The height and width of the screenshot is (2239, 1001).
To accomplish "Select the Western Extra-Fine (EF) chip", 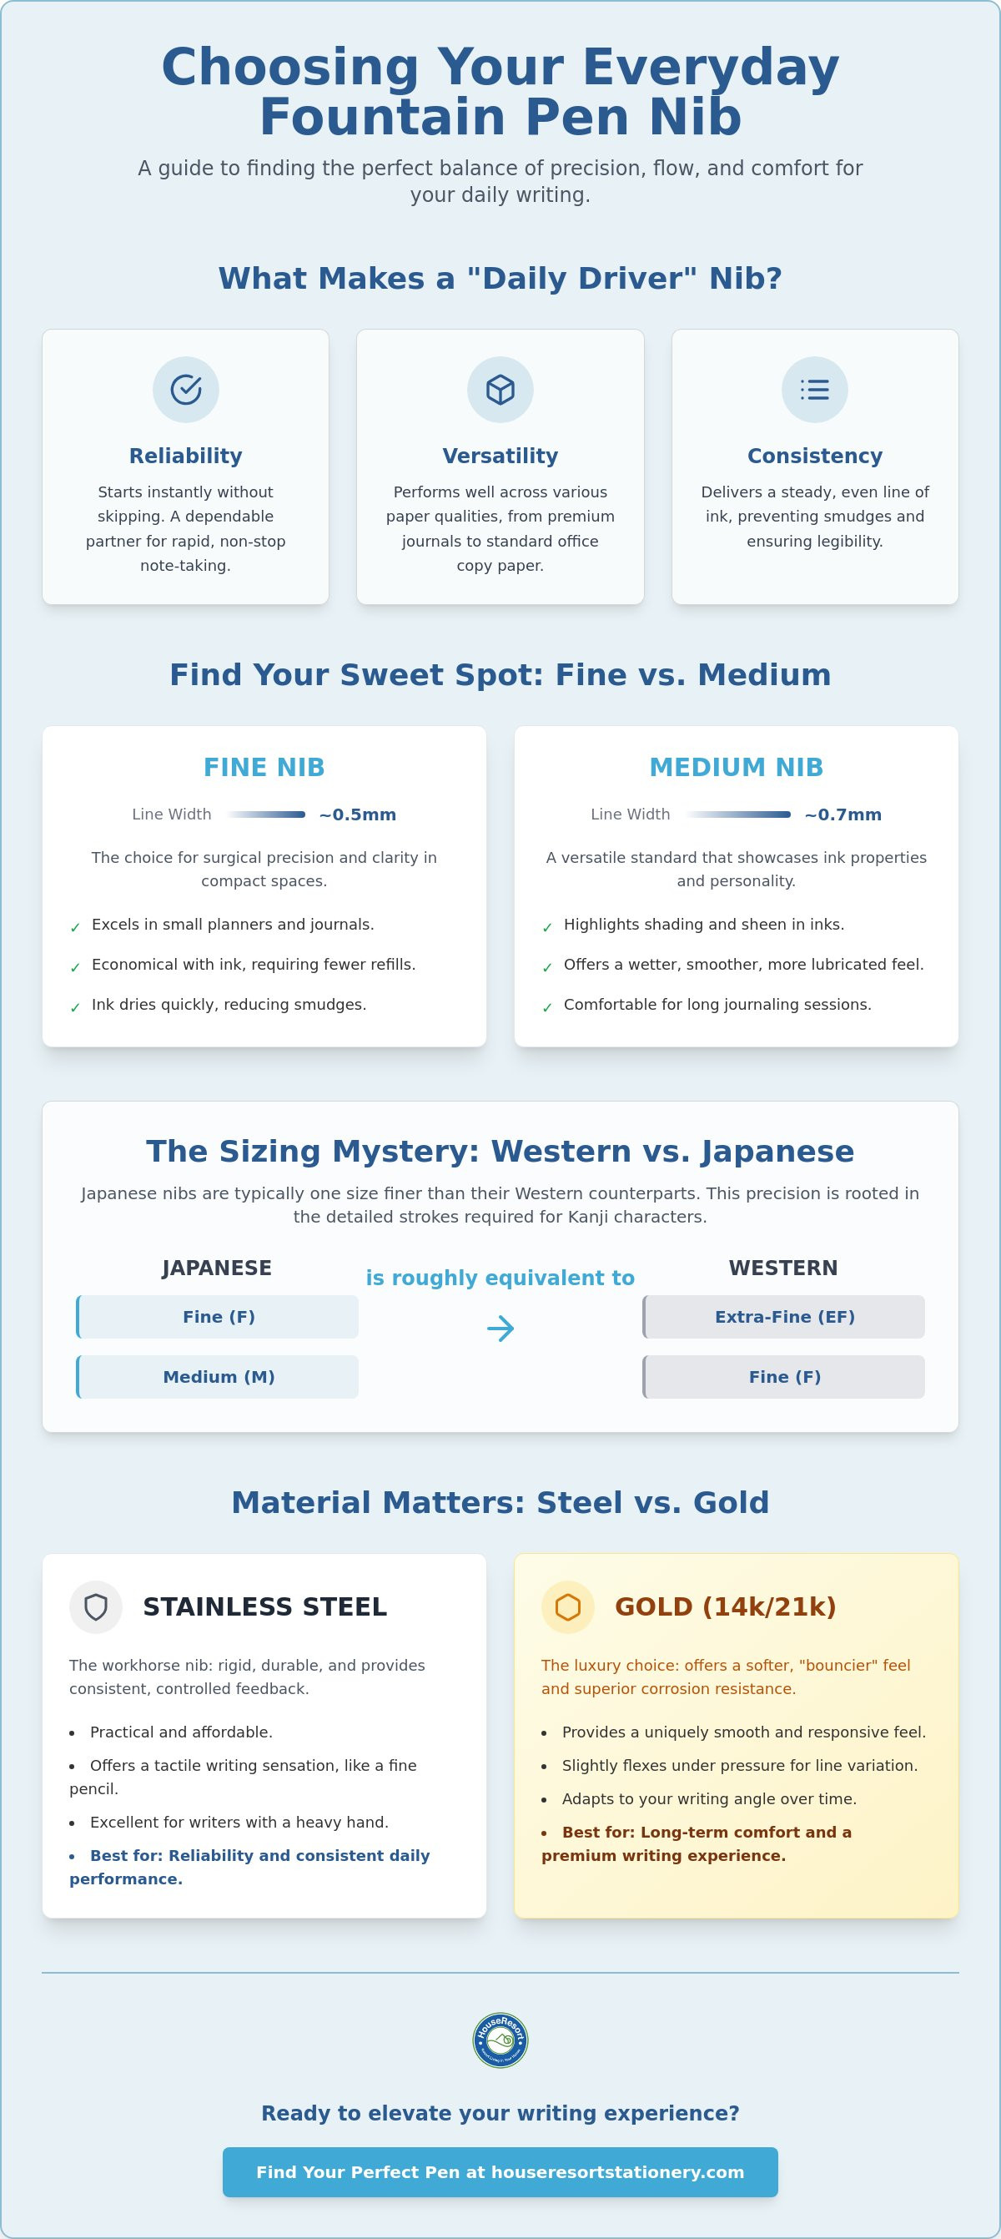I will pos(784,1317).
